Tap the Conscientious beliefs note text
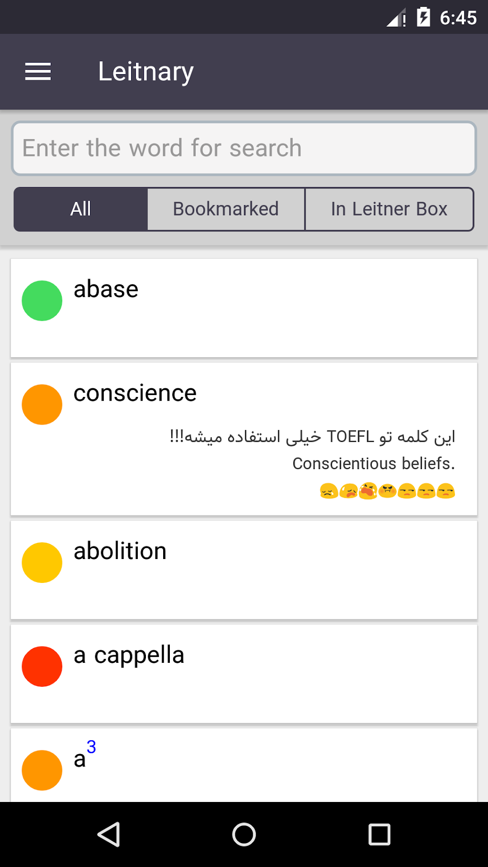This screenshot has width=488, height=867. click(x=373, y=463)
